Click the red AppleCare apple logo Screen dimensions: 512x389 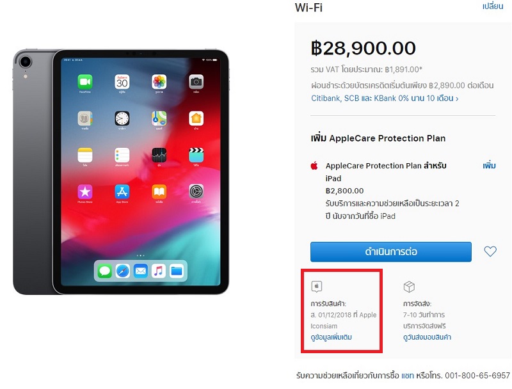pyautogui.click(x=314, y=166)
